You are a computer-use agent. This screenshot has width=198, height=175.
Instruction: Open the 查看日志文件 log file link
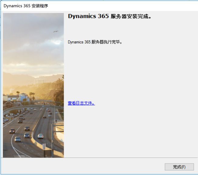[81, 103]
